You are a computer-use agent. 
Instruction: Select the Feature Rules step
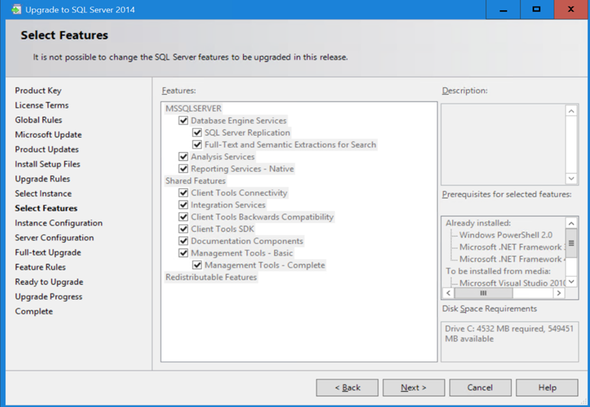40,267
